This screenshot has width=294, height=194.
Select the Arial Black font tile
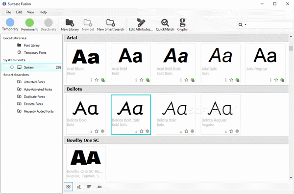(x=86, y=63)
